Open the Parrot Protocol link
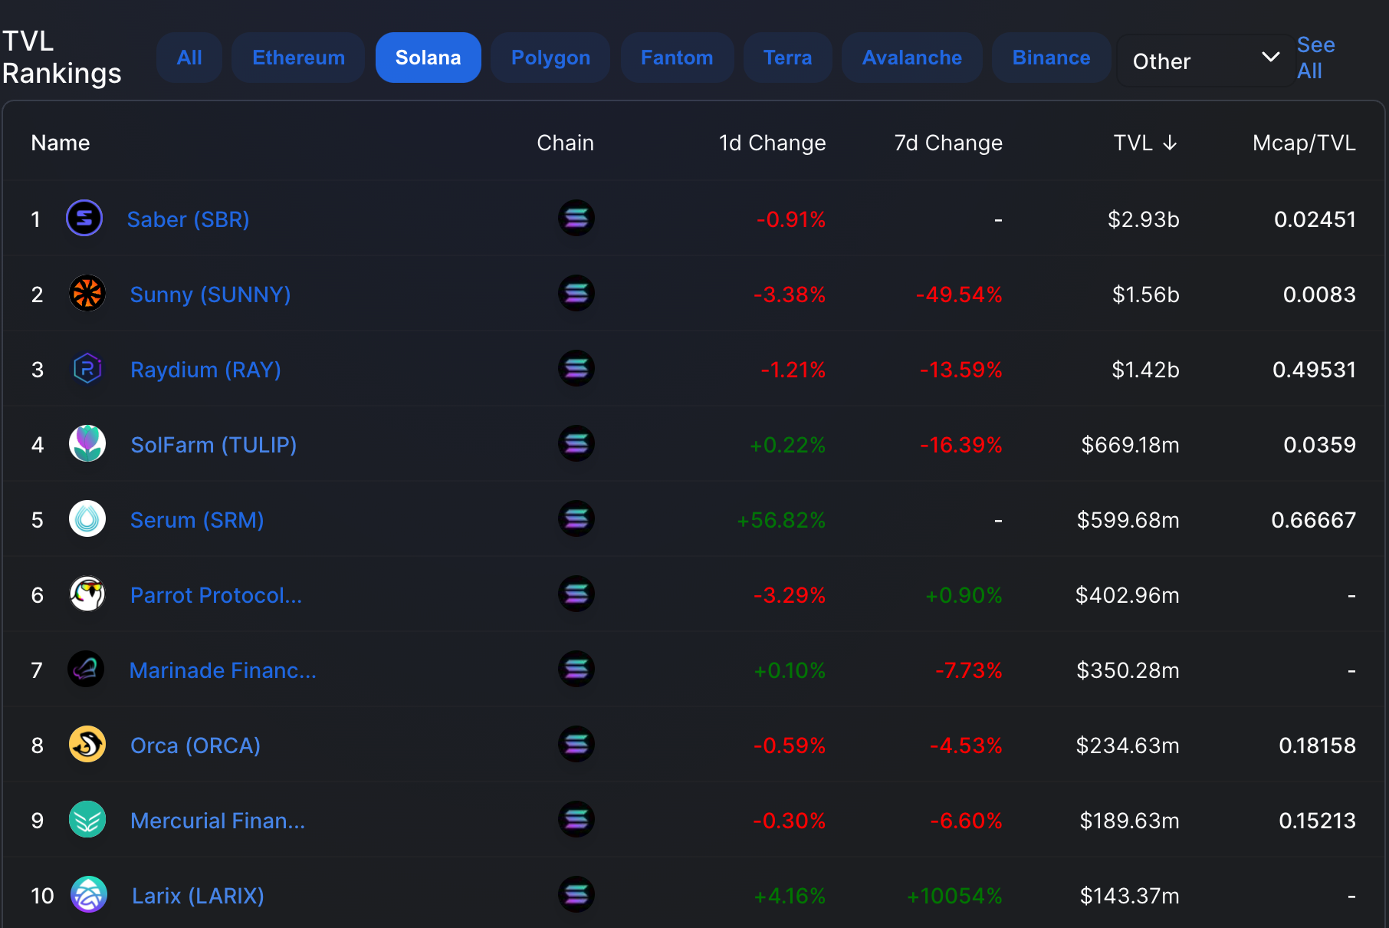The height and width of the screenshot is (928, 1389). coord(216,595)
